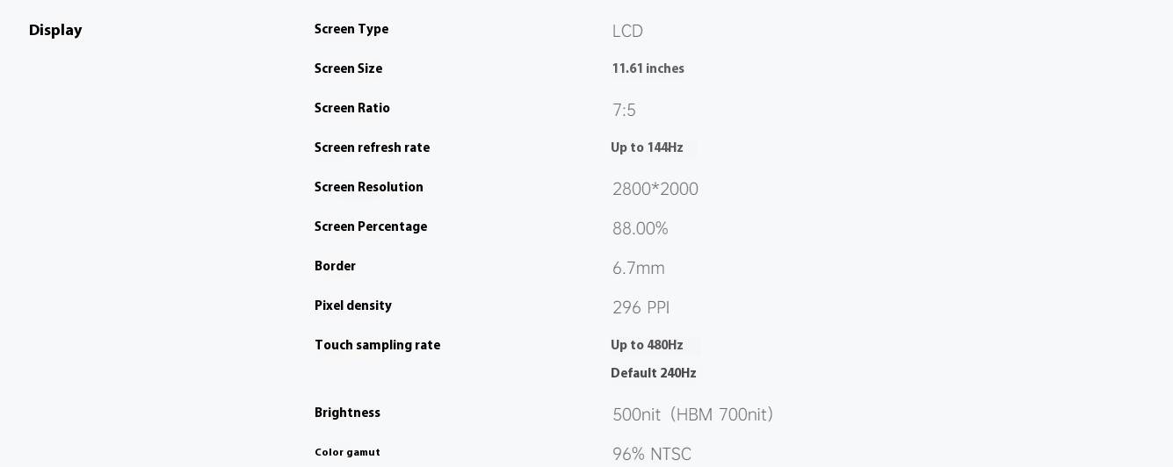The image size is (1173, 467).
Task: Click the 11.61 inches value
Action: coord(648,69)
